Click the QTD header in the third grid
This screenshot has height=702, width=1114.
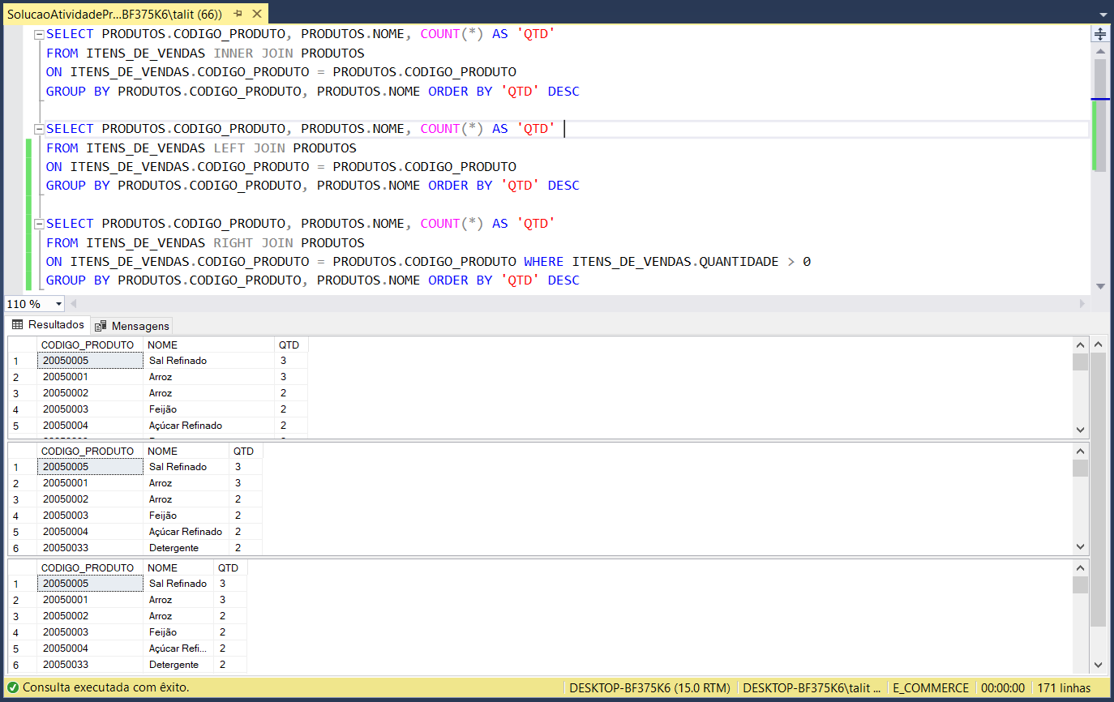231,567
